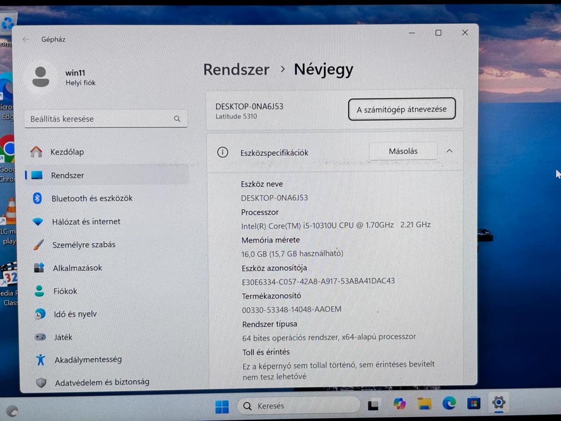Launch Copilot from the taskbar
Screen dimensions: 561x421
[x=399, y=403]
